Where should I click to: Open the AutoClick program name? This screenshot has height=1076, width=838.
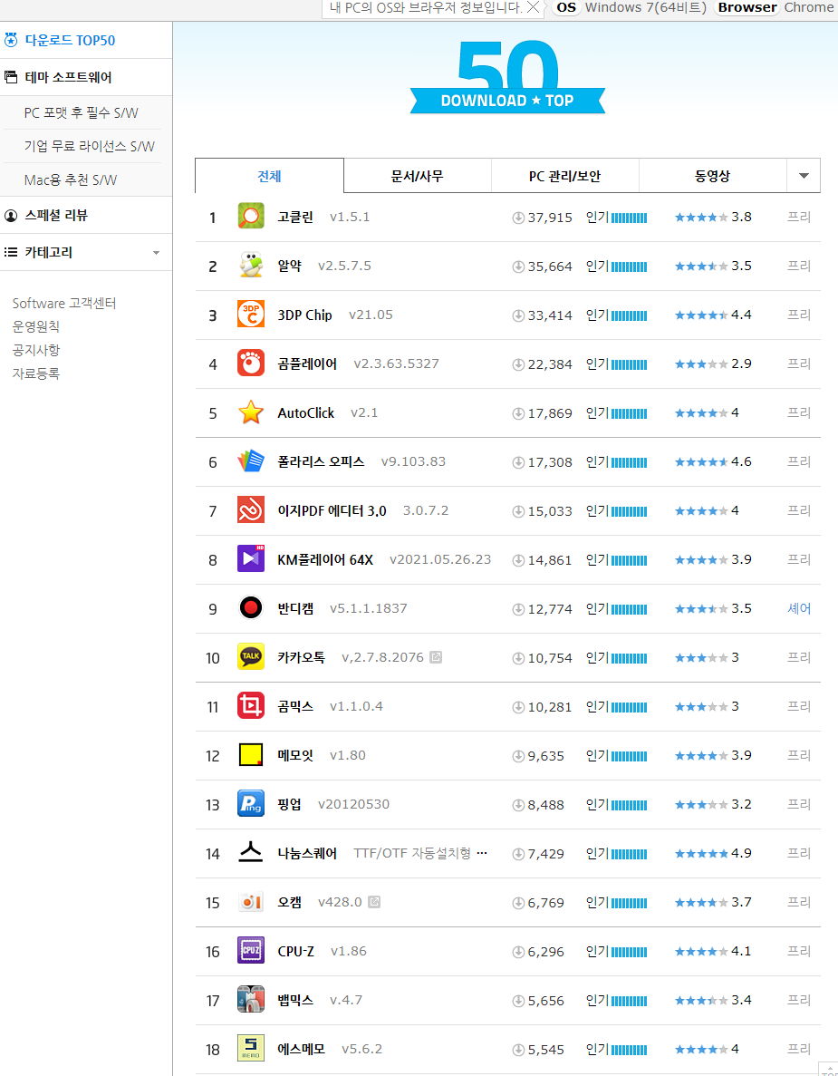(306, 412)
